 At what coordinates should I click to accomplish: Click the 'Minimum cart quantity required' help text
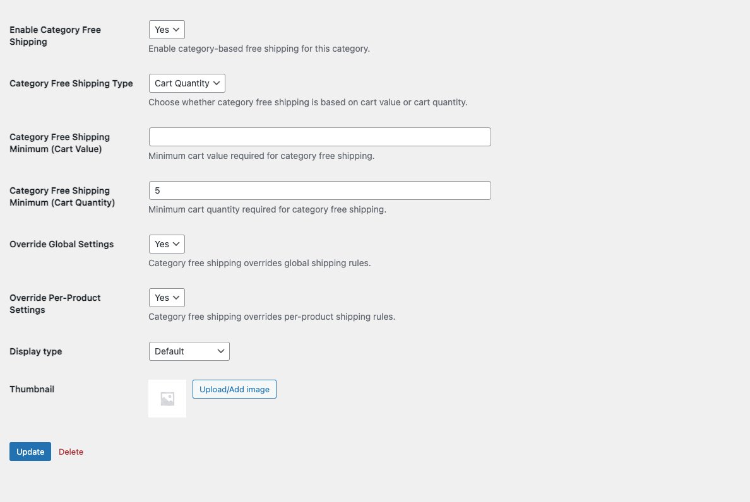[267, 209]
